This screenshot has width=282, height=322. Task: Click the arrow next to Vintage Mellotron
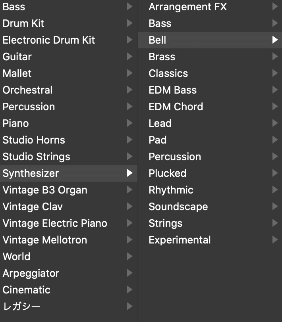pos(129,240)
